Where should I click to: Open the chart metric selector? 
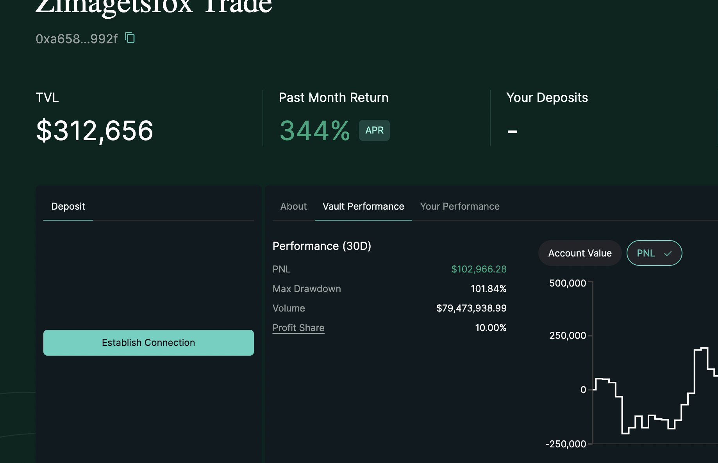click(x=654, y=253)
